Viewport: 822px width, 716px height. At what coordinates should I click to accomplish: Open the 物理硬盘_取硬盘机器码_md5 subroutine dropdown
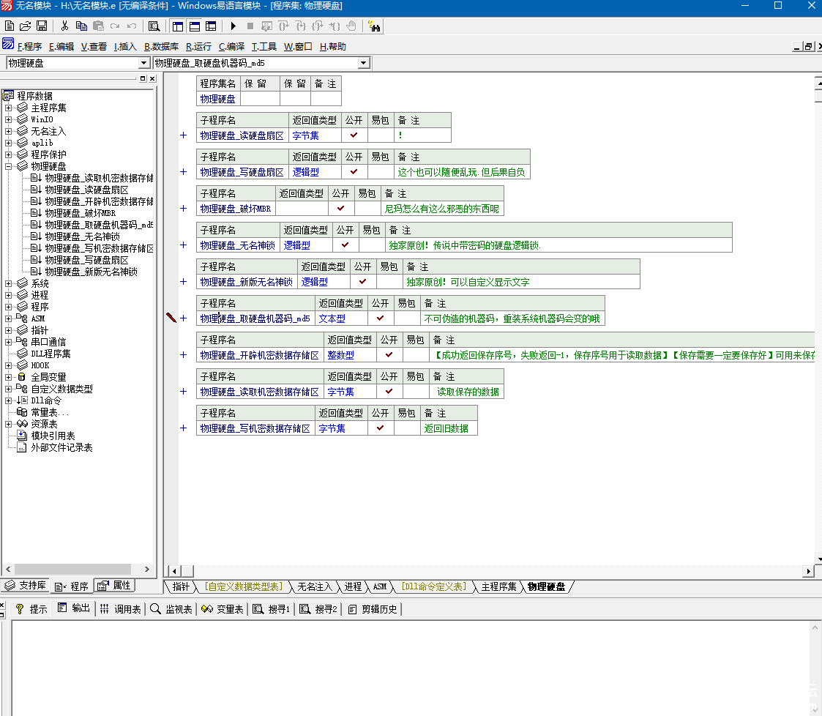(x=363, y=63)
